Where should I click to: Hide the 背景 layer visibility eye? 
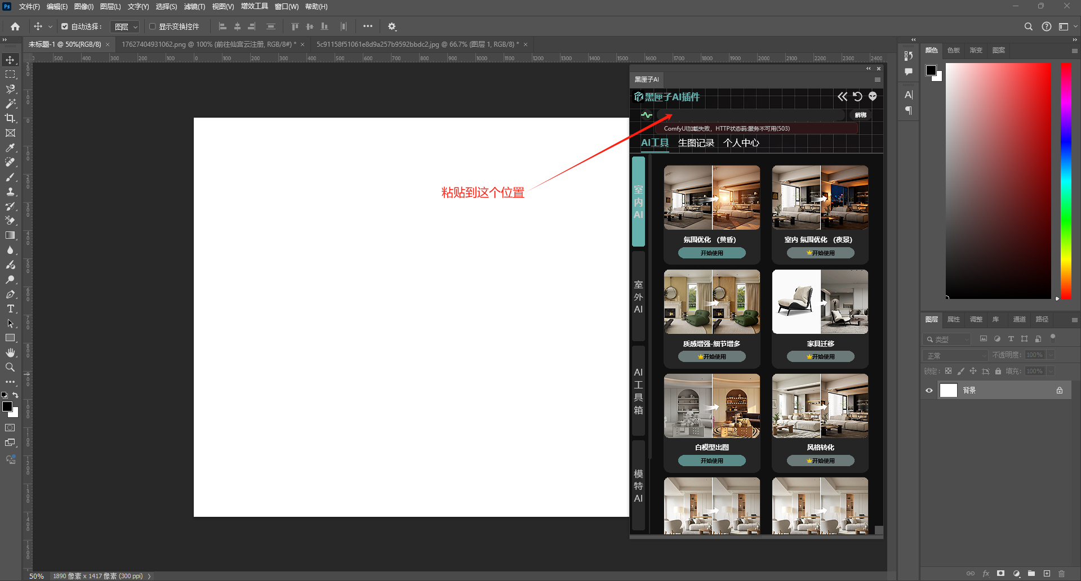click(x=929, y=390)
